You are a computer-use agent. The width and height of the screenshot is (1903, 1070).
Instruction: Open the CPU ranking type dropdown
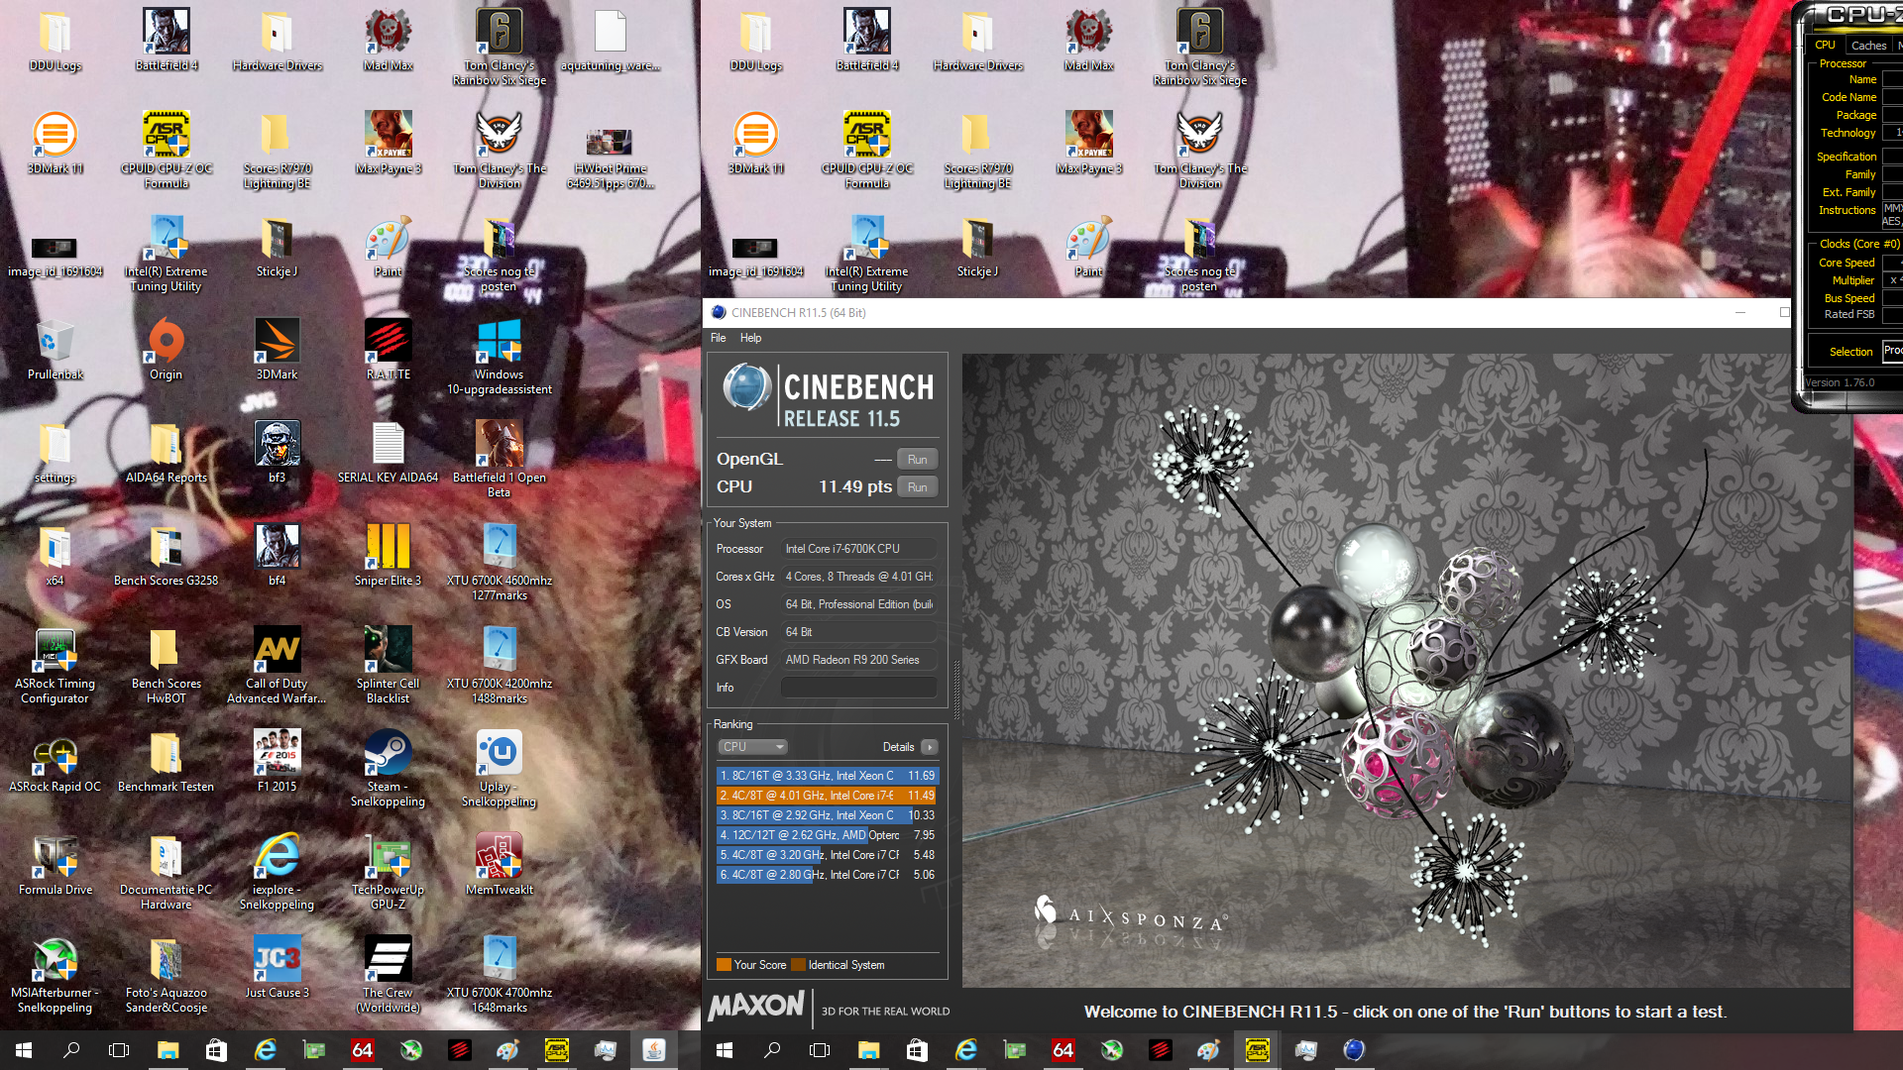[x=752, y=747]
